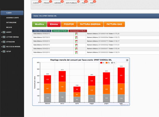Click the Cliente 126 SPIRIT ENERGIA header
This screenshot has height=117, width=159.
pos(95,16)
